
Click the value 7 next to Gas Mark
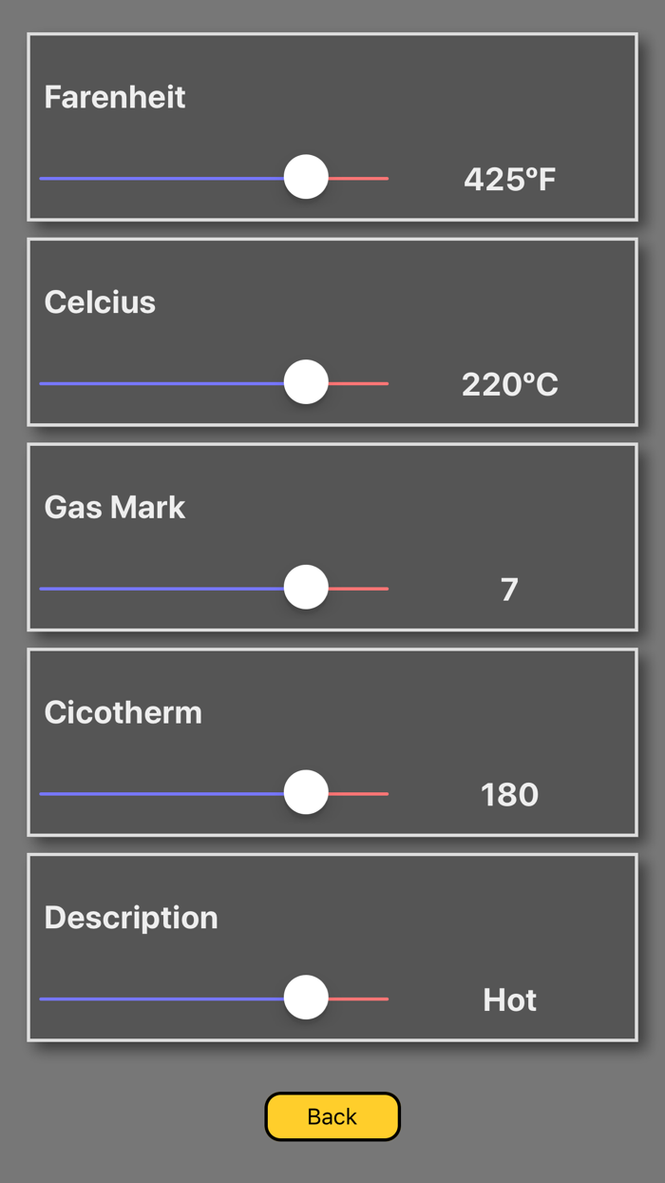pyautogui.click(x=509, y=590)
